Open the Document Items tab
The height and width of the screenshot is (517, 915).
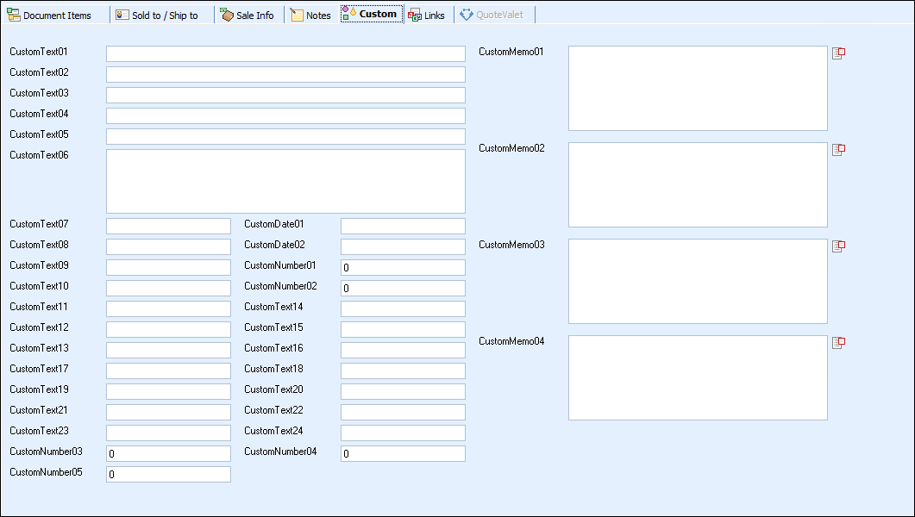(x=49, y=16)
